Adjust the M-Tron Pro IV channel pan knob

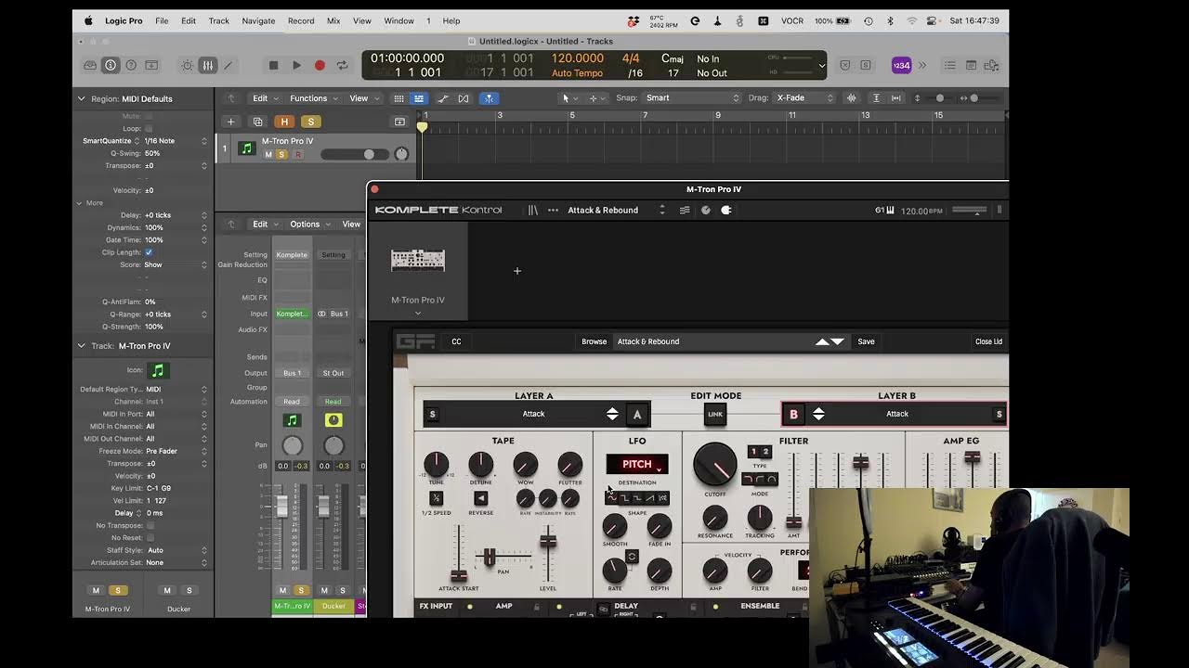click(x=292, y=446)
